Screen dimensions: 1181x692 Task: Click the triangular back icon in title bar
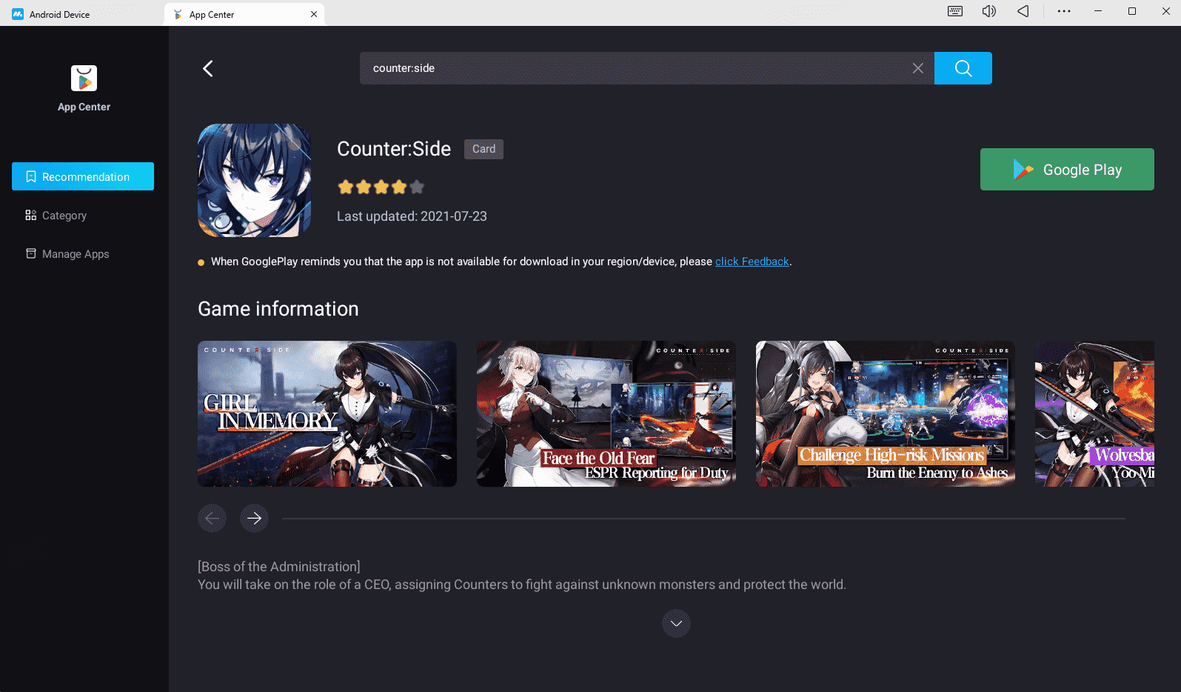coord(1023,11)
